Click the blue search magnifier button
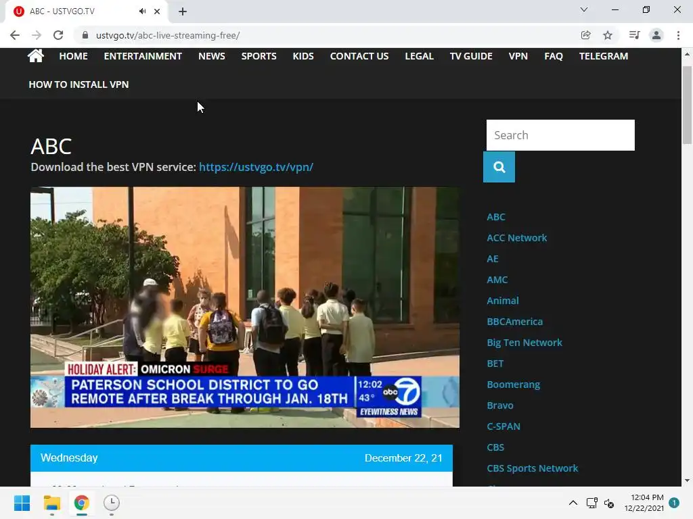This screenshot has height=519, width=693. tap(499, 167)
